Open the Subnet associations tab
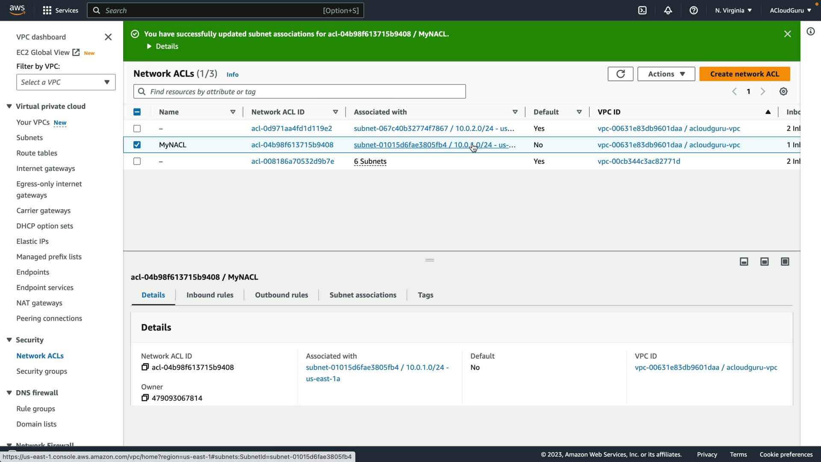This screenshot has height=462, width=821. tap(363, 295)
